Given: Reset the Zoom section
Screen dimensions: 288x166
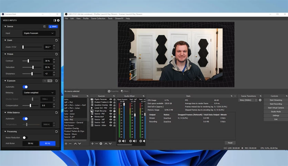Looking at the screenshot, I should pos(56,40).
